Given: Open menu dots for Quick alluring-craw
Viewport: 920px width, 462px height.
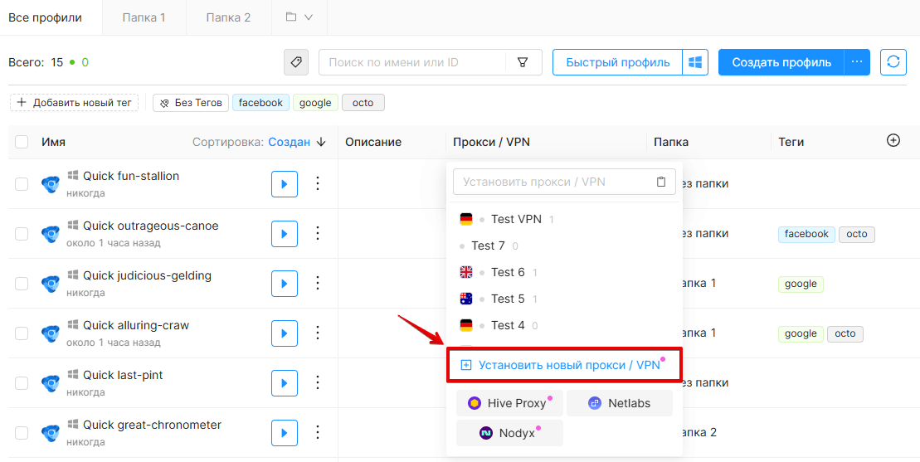Looking at the screenshot, I should [x=318, y=333].
